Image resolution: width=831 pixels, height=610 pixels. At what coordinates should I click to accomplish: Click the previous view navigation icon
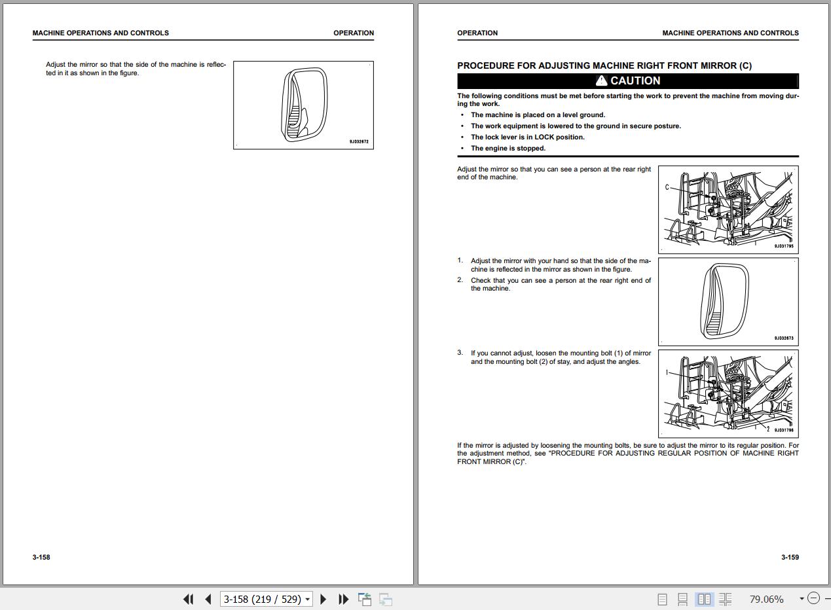pyautogui.click(x=365, y=599)
